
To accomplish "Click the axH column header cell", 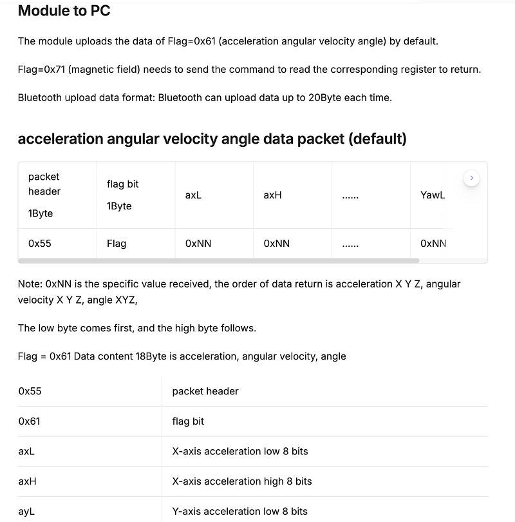I will point(292,195).
